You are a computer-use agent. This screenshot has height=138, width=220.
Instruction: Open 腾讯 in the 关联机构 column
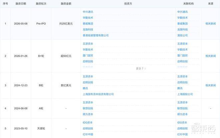(180, 88)
